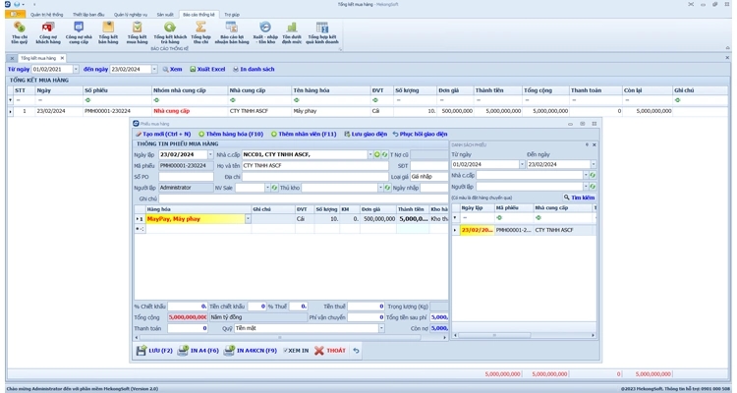Screen dimensions: 737x393
Task: Toggle the XEM IN checkbox
Action: 286,350
